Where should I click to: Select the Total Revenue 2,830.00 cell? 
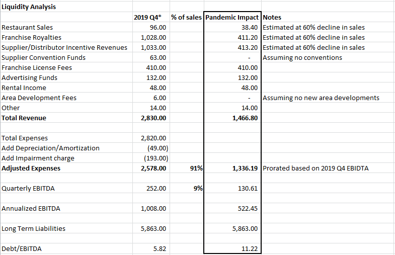tap(151, 118)
